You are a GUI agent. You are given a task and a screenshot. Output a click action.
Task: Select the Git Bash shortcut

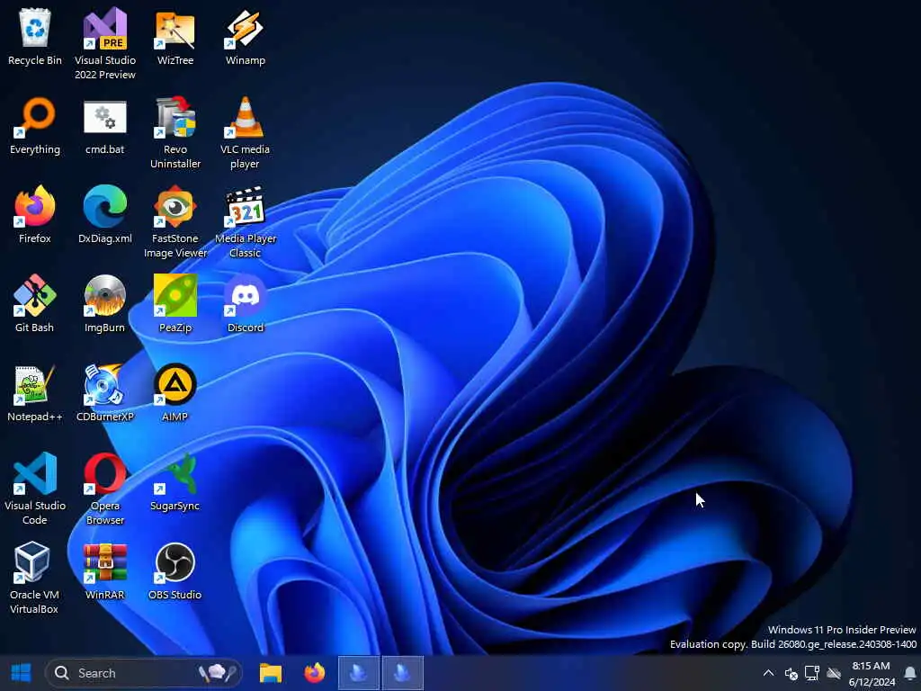pyautogui.click(x=35, y=303)
